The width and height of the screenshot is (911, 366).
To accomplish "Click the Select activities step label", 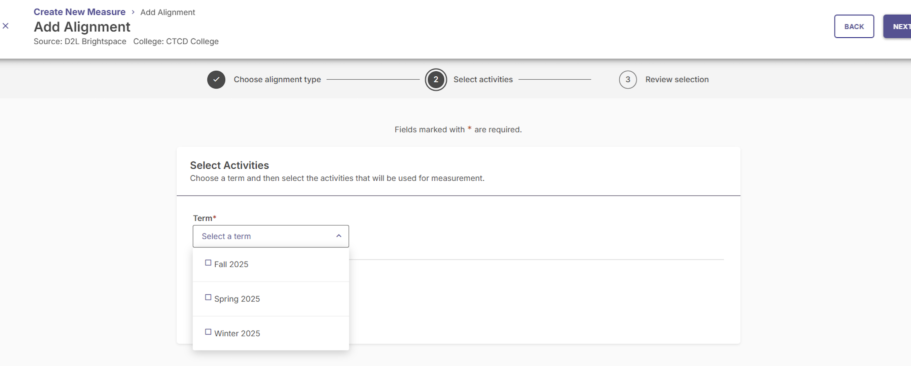I will tap(483, 79).
